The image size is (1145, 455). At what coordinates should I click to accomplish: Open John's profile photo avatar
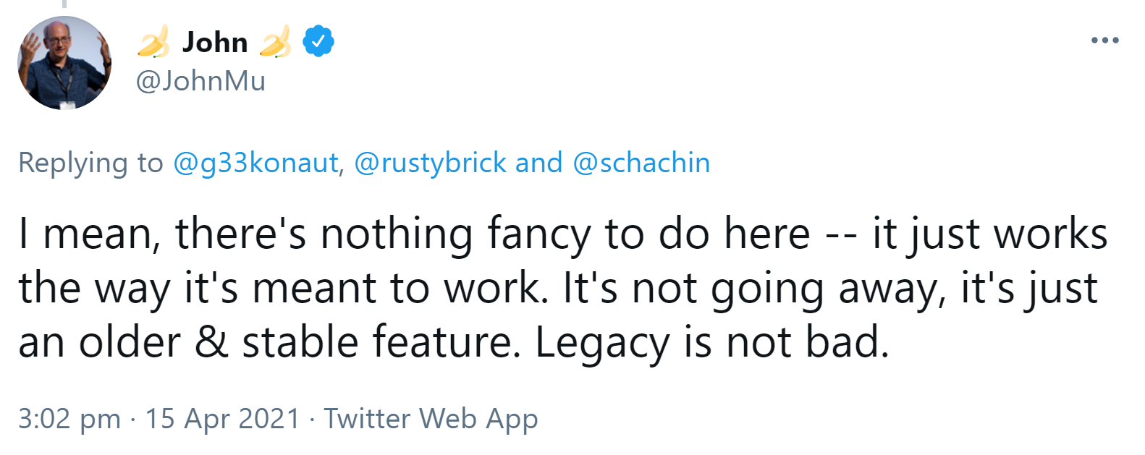point(64,64)
